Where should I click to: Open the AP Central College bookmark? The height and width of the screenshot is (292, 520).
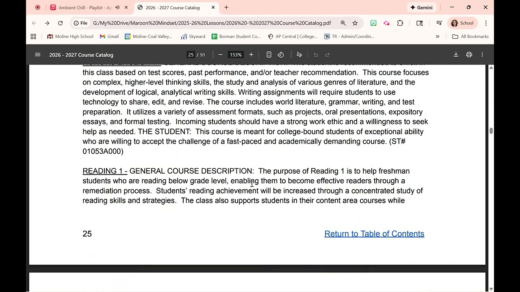coord(292,36)
